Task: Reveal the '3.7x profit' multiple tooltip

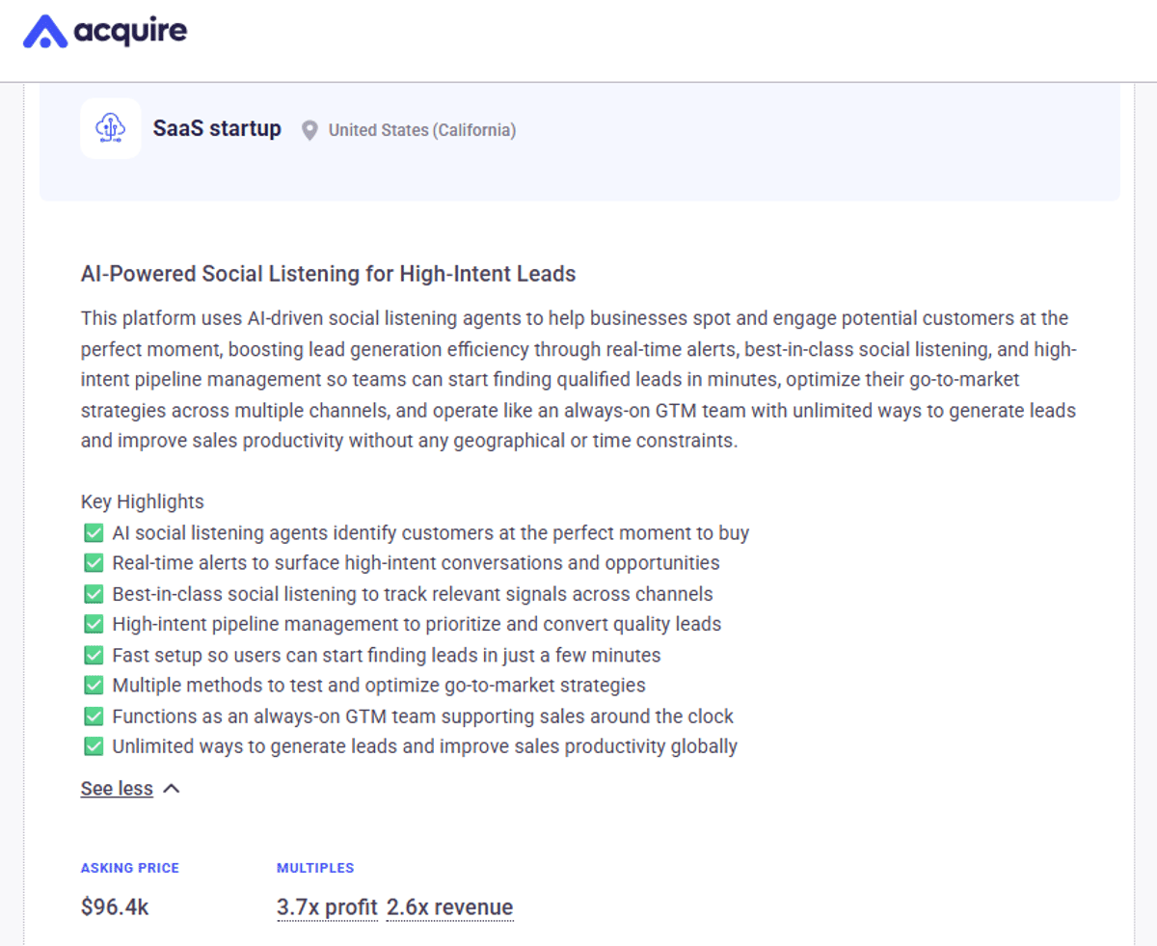Action: click(327, 906)
